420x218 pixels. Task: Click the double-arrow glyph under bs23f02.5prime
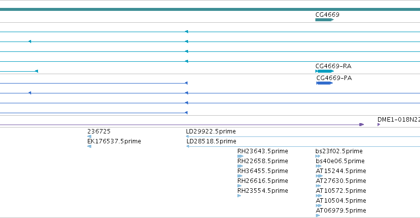pyautogui.click(x=318, y=156)
